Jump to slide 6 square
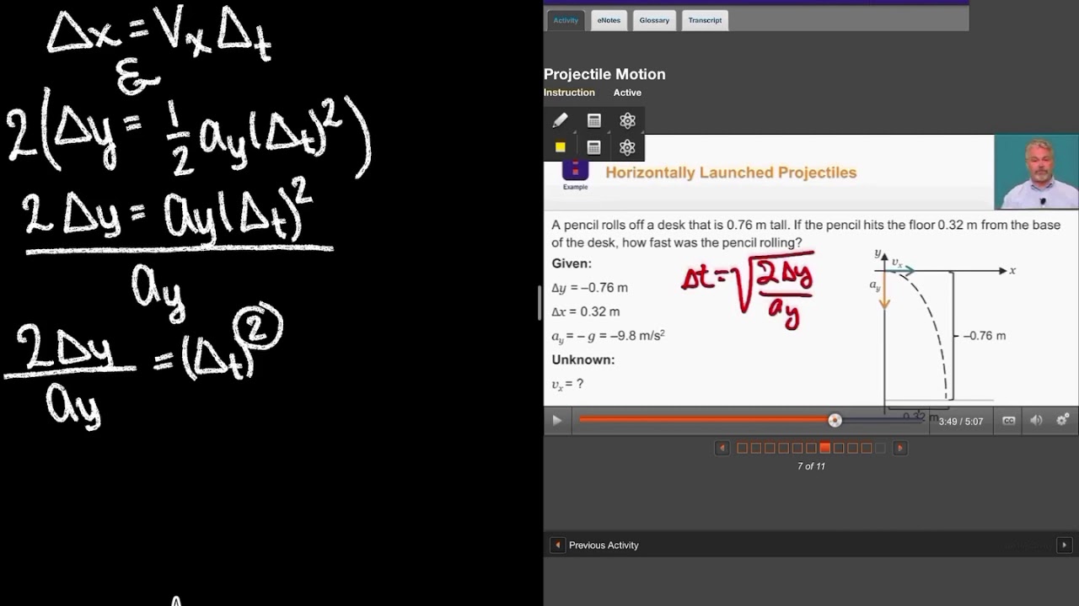This screenshot has height=606, width=1079. pyautogui.click(x=811, y=449)
